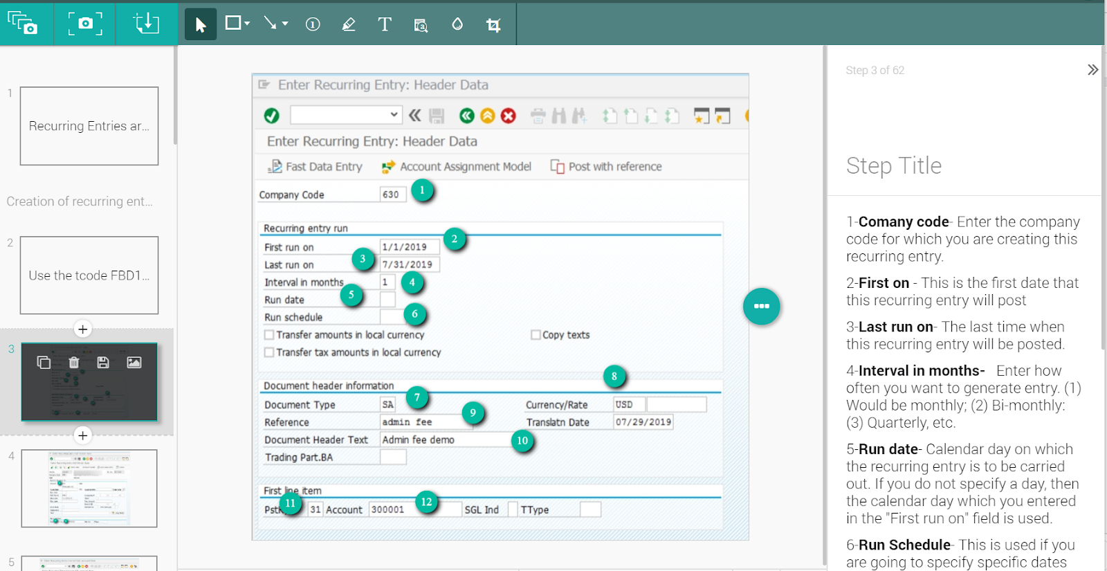
Task: Click the new session window star icon
Action: (702, 116)
